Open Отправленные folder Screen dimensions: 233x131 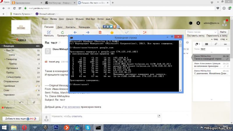coord(11,81)
